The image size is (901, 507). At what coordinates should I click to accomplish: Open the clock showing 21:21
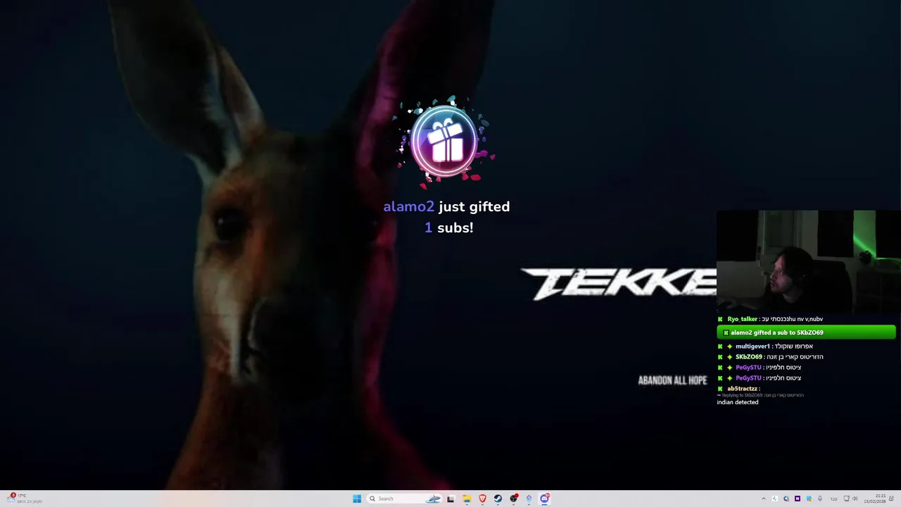(876, 499)
